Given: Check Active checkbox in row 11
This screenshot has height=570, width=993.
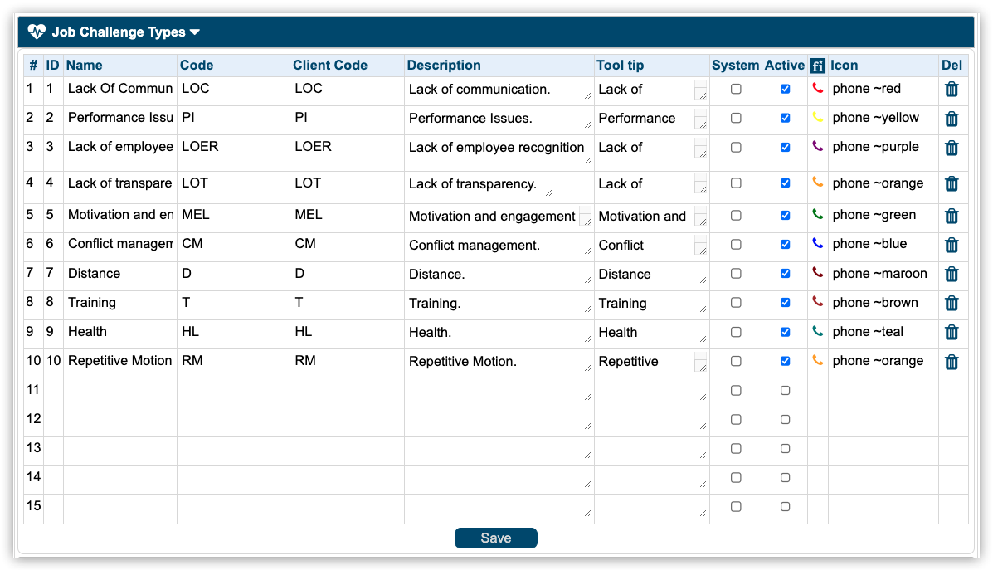Looking at the screenshot, I should 785,391.
